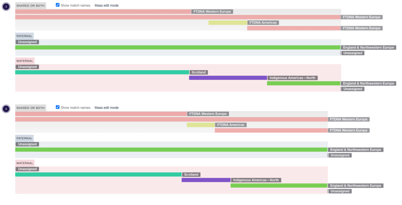Uncheck Show match names for chromosome 3
Viewport: 402px width, 205px height.
58,5
